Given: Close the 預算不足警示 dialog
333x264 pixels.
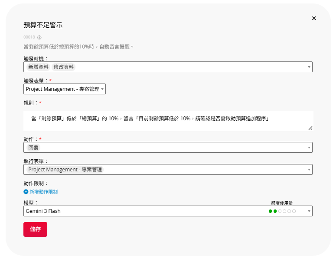Looking at the screenshot, I should click(313, 18).
